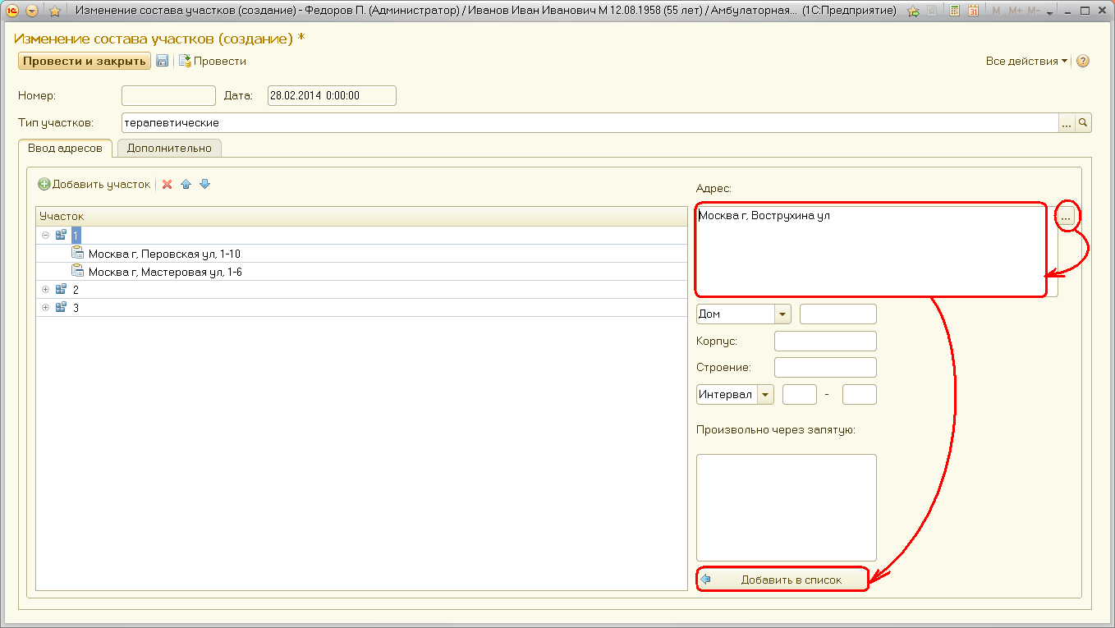
Task: Click Добавить в список button
Action: 782,580
